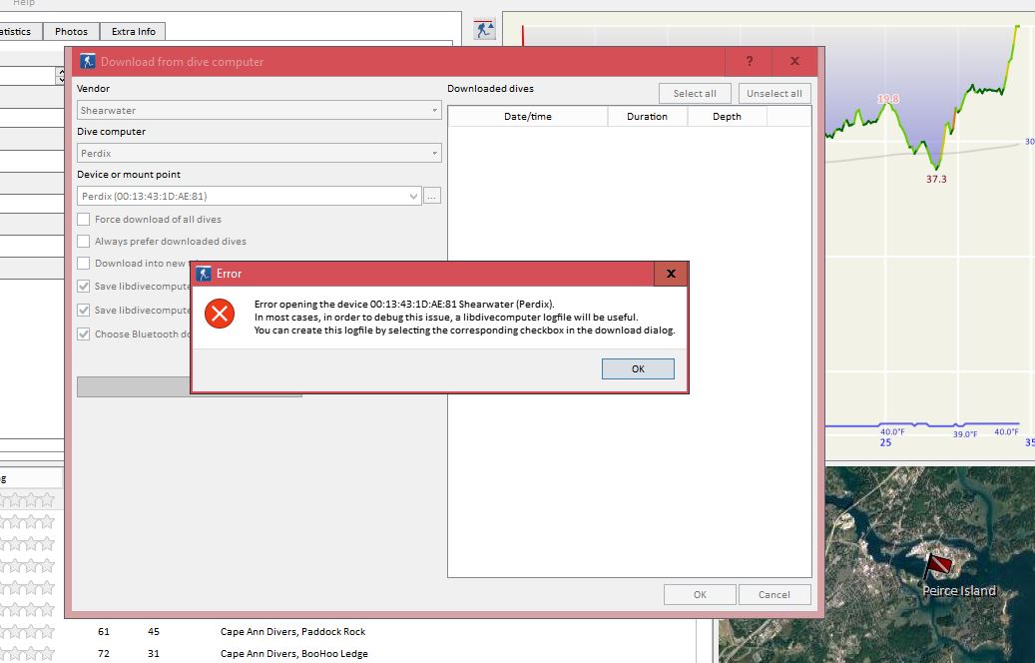The image size is (1035, 663).
Task: Check Always prefer downloaded dives
Action: (84, 241)
